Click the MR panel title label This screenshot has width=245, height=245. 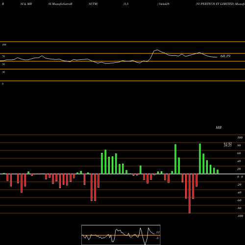[x=219, y=127]
